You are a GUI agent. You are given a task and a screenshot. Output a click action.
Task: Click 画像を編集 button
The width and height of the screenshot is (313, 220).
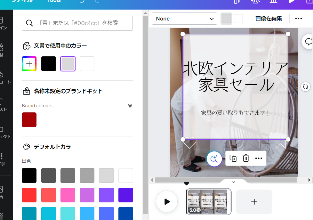pyautogui.click(x=269, y=19)
